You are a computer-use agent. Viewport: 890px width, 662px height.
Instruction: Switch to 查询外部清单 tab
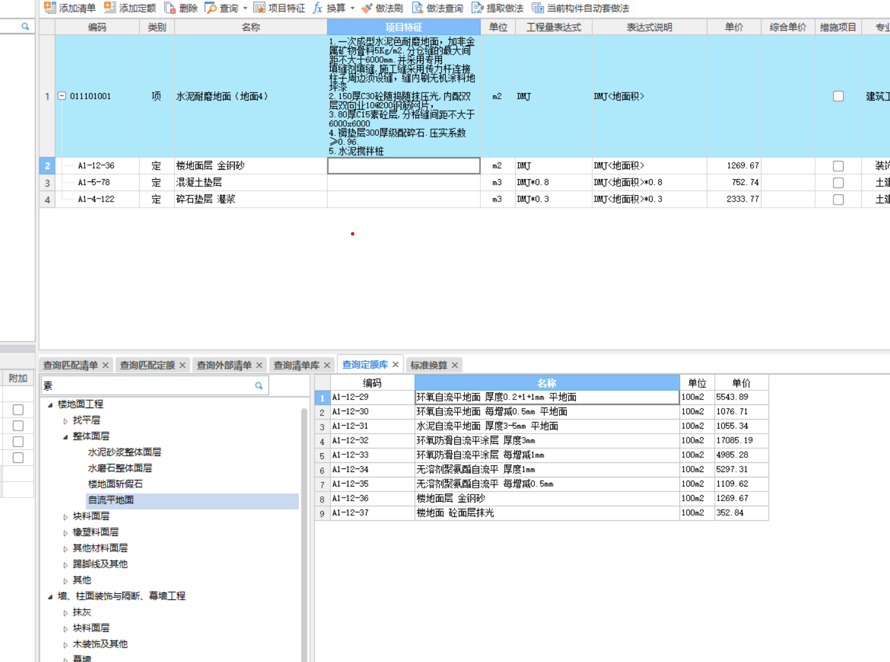223,365
